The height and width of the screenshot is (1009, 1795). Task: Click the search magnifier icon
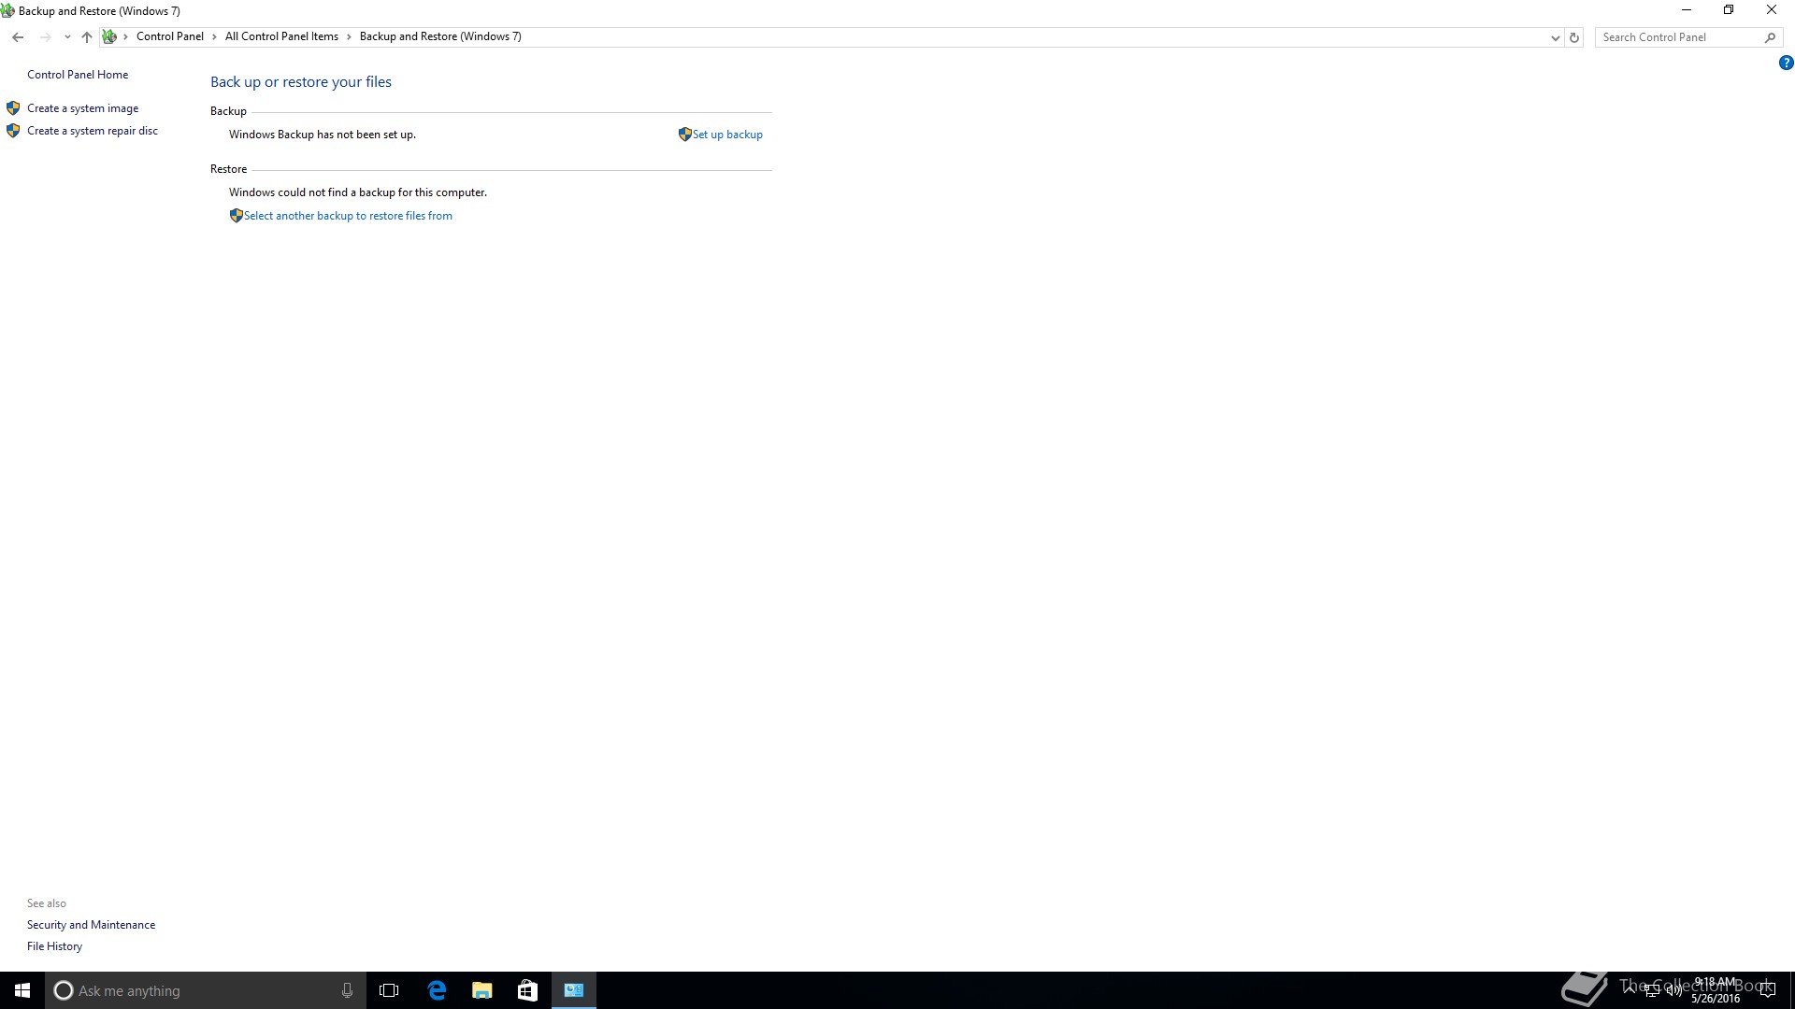point(1770,37)
